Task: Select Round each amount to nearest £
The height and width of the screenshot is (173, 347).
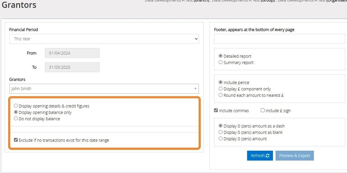Action: coord(221,95)
